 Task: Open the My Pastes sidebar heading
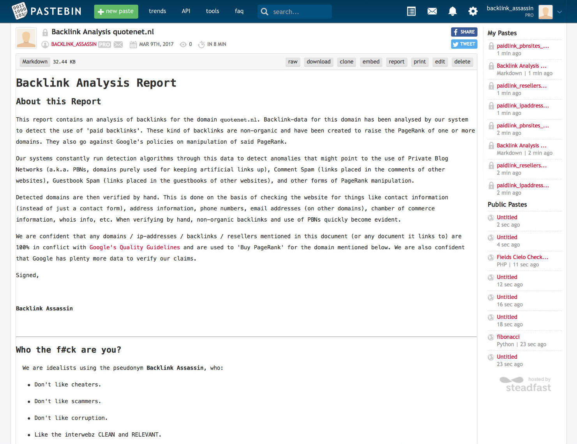point(502,33)
